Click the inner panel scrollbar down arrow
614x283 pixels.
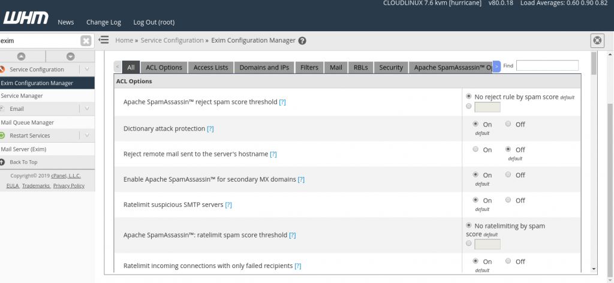coord(594,269)
